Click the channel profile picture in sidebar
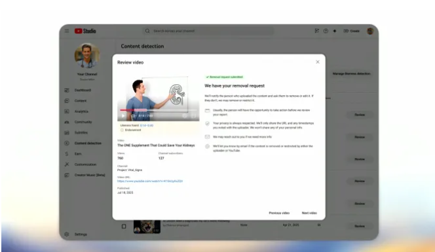This screenshot has width=435, height=252. tap(87, 55)
